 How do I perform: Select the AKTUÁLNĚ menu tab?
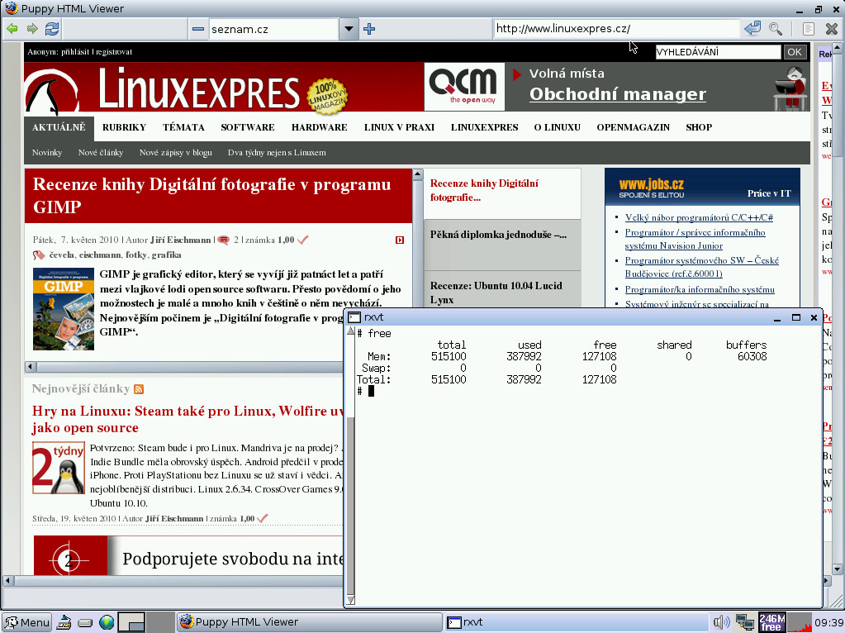(59, 127)
